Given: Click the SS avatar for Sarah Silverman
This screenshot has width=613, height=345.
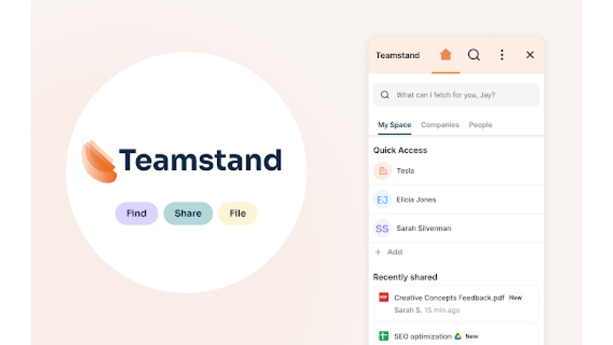Looking at the screenshot, I should click(383, 228).
